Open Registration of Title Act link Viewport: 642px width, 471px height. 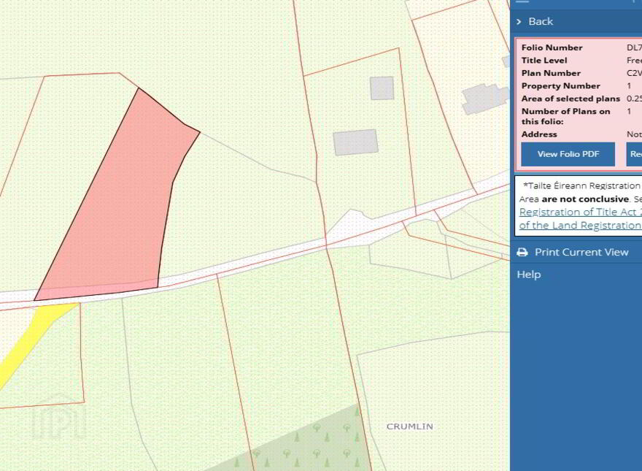coord(580,212)
